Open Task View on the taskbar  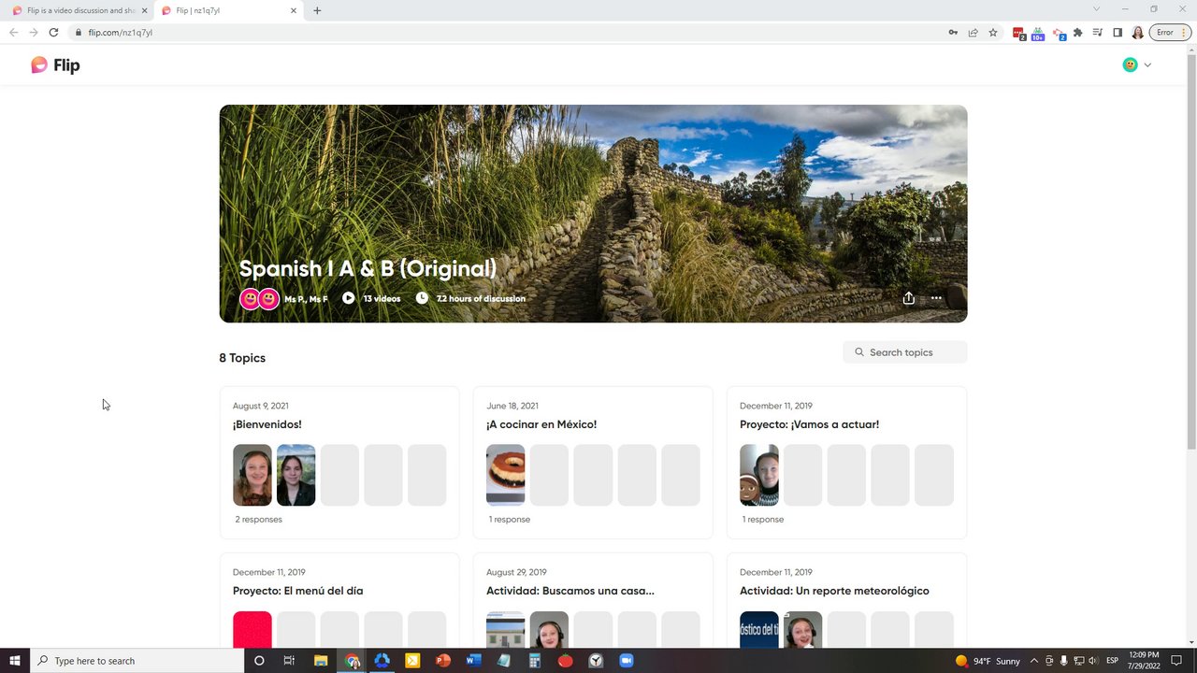click(x=289, y=661)
